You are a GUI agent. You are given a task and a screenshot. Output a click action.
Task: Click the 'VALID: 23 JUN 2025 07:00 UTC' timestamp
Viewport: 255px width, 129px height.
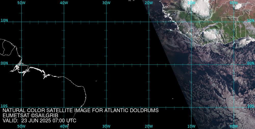click(x=39, y=121)
